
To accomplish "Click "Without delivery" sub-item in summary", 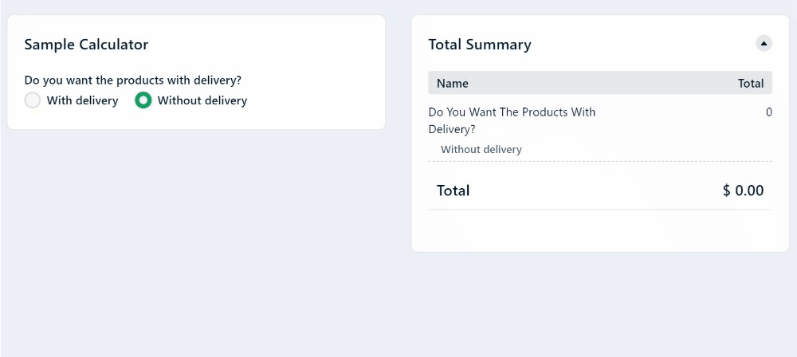I will pos(481,149).
